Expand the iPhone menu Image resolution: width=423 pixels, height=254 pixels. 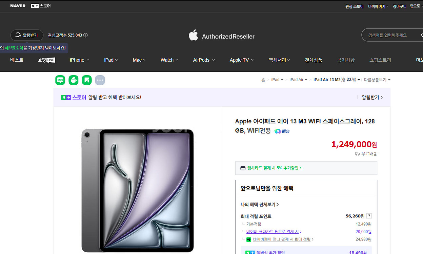click(x=80, y=60)
